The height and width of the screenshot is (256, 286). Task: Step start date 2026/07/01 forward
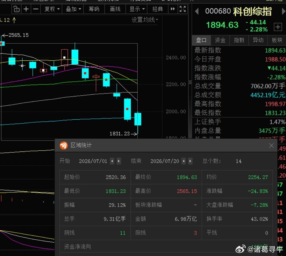[x=119, y=161]
